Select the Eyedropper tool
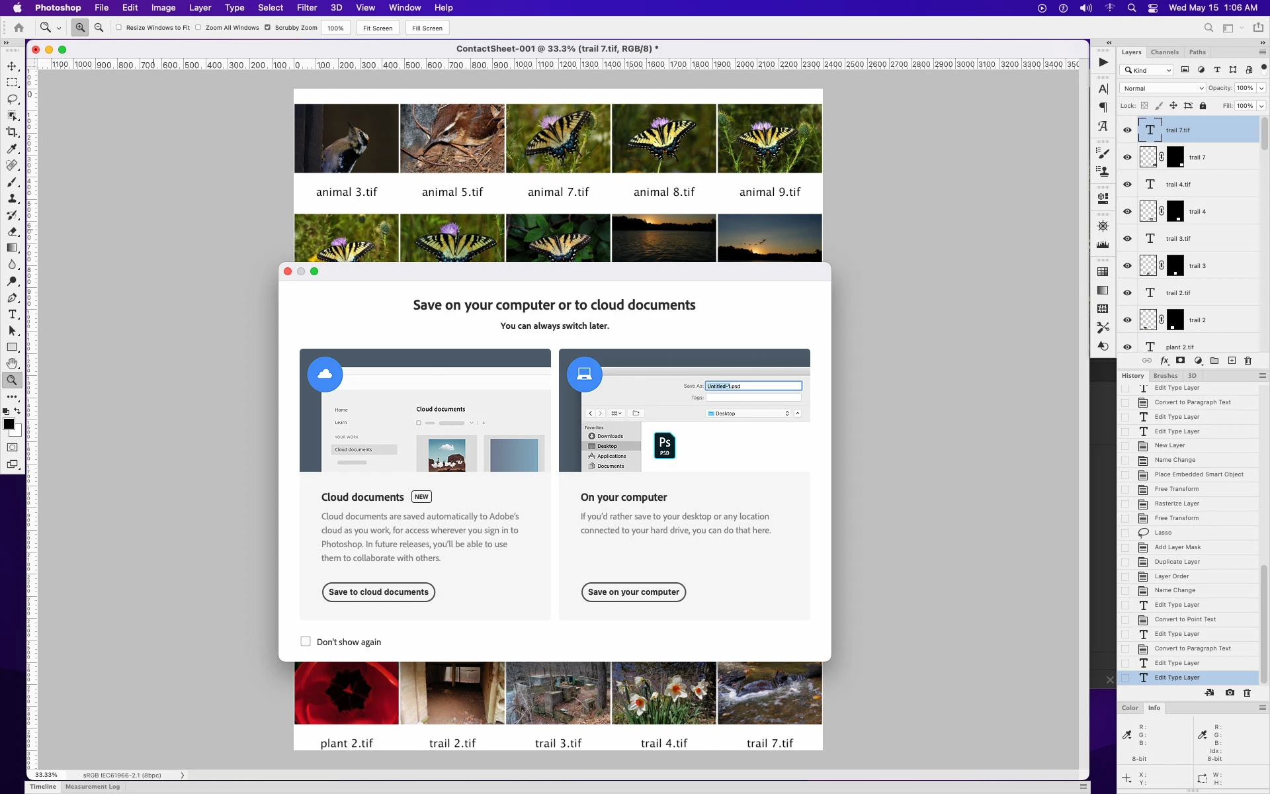Screen dimensions: 1270x794 point(12,149)
